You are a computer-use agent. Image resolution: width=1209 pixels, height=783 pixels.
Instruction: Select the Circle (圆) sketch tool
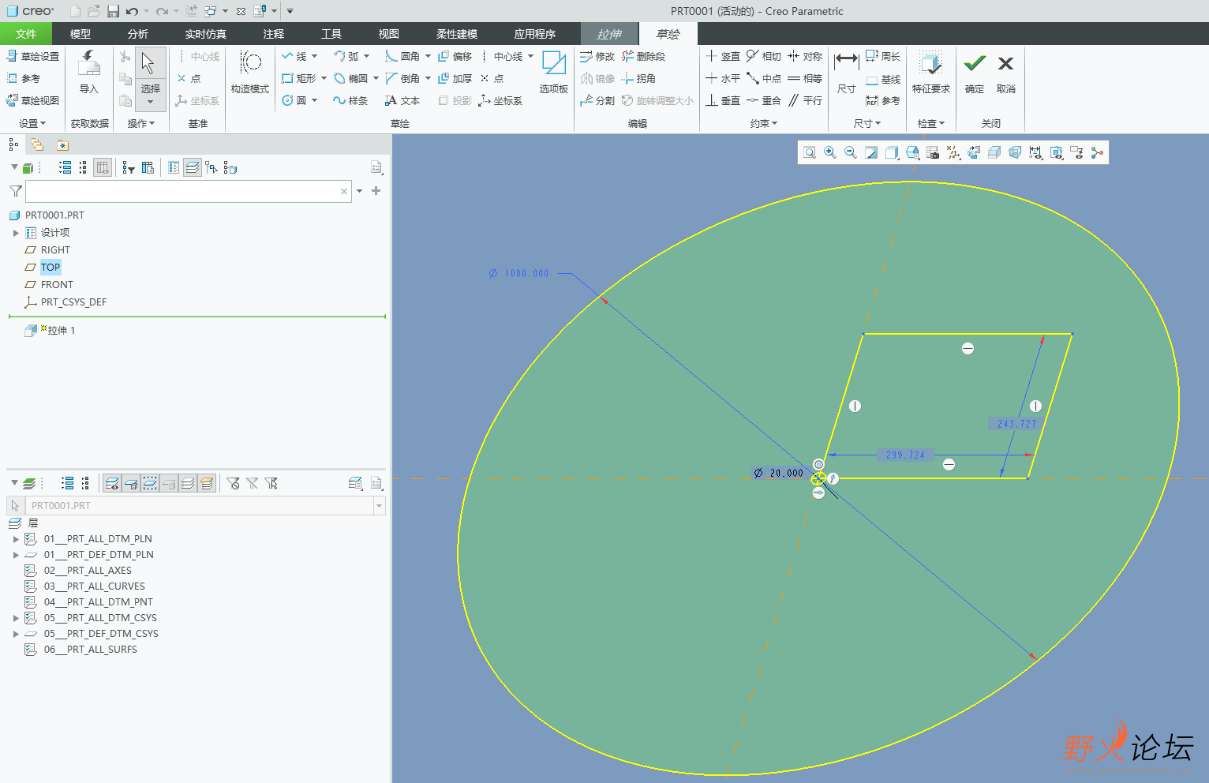(294, 100)
